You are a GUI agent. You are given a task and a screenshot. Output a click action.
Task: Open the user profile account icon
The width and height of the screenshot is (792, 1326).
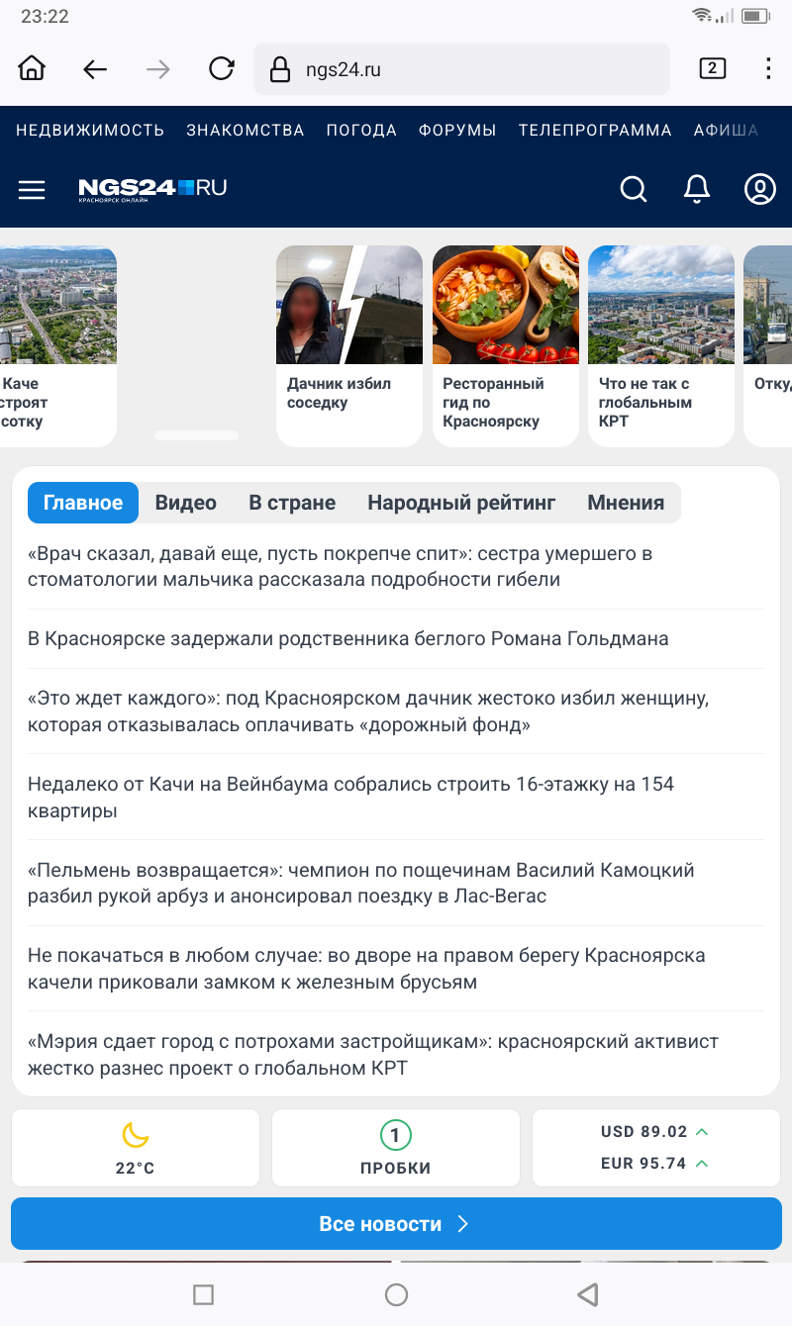[759, 189]
